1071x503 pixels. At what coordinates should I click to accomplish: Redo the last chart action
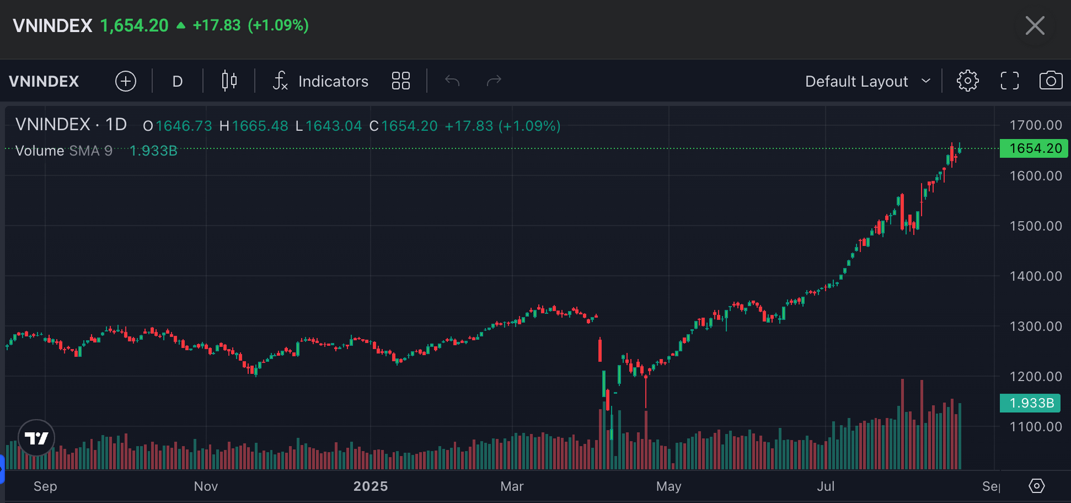click(494, 81)
